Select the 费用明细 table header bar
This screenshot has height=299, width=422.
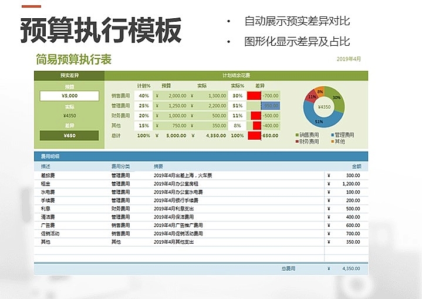pyautogui.click(x=201, y=157)
